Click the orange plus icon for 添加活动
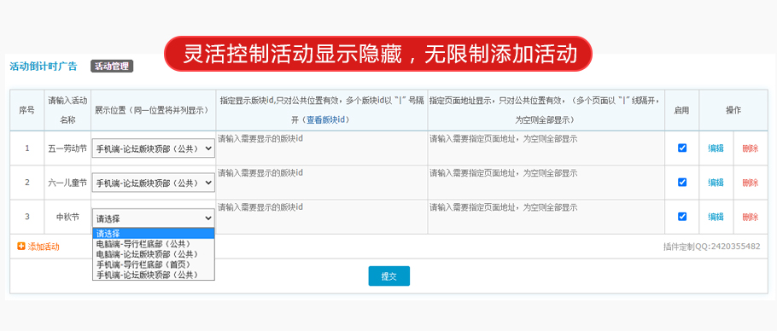The height and width of the screenshot is (331, 777). tap(20, 246)
